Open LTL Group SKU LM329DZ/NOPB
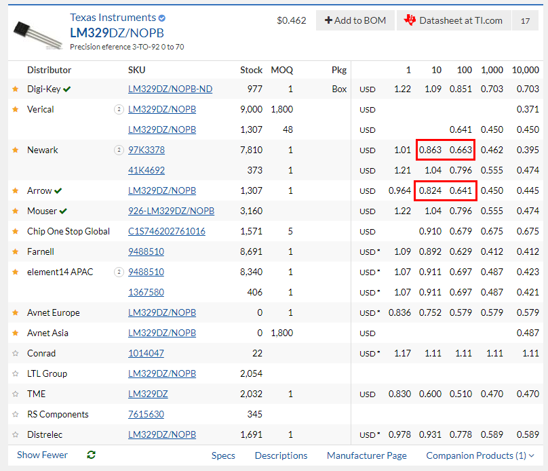 point(162,373)
